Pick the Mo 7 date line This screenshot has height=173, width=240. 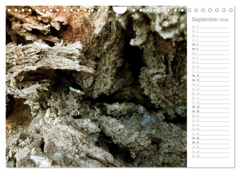click(211, 53)
